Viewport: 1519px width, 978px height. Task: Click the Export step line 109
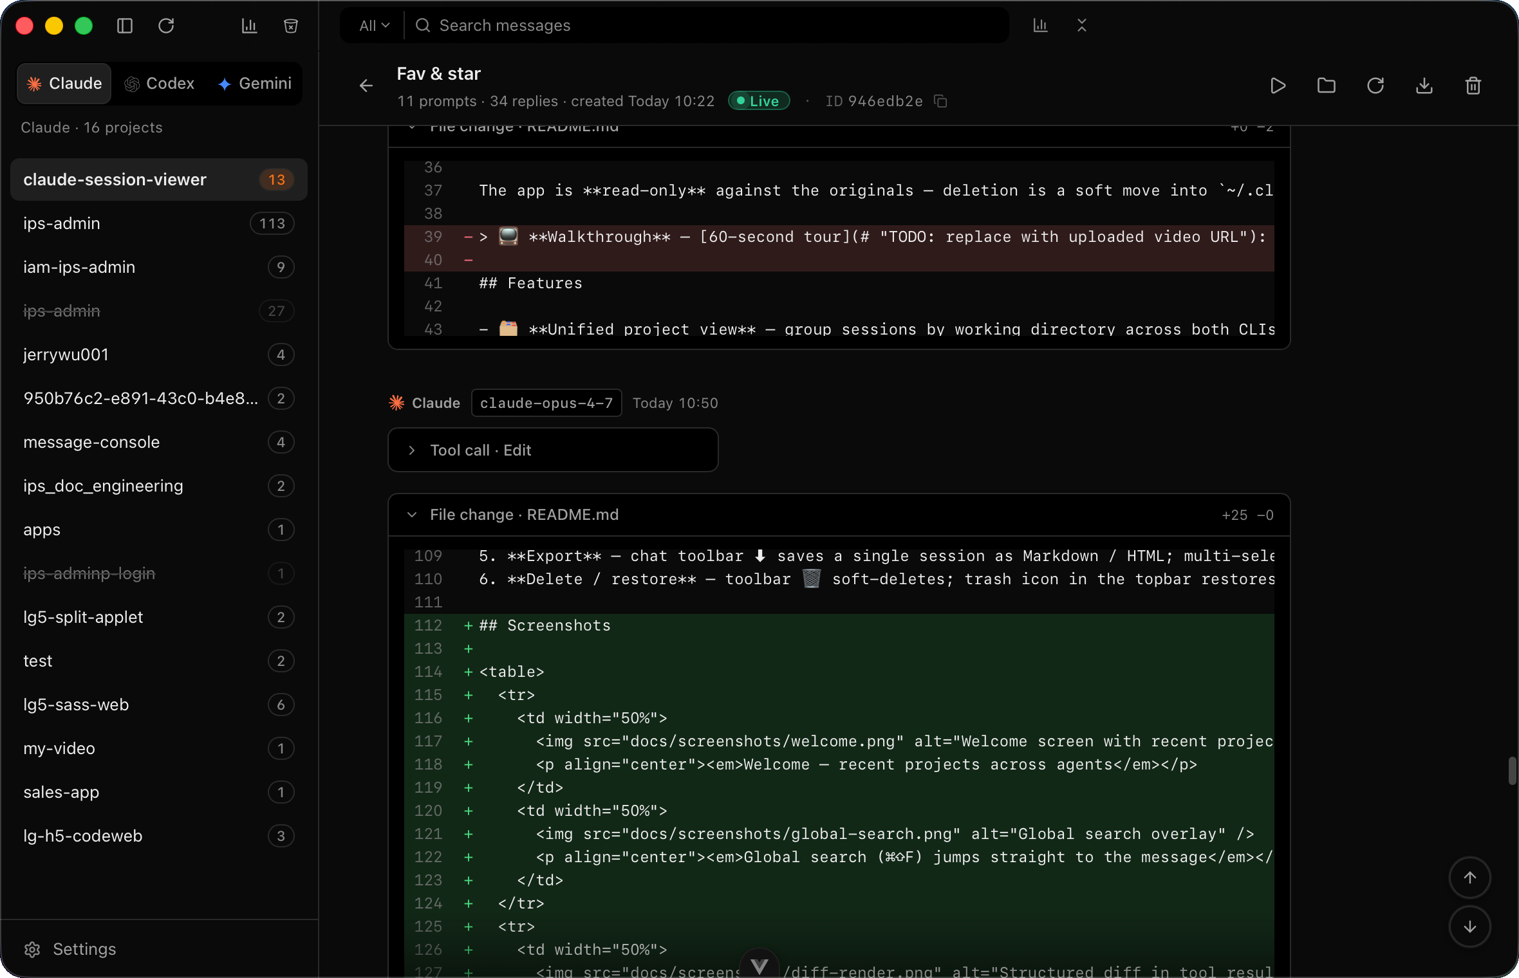839,556
